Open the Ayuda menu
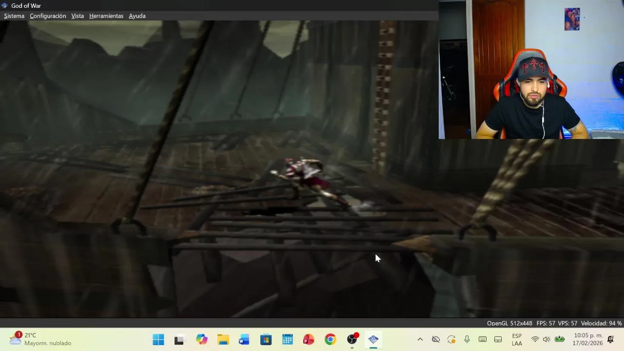 pos(137,16)
